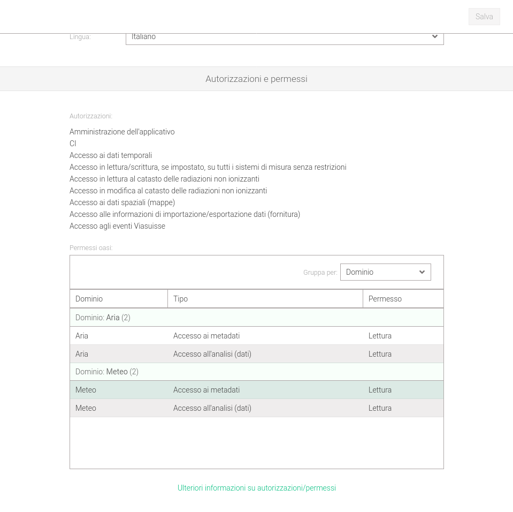The height and width of the screenshot is (512, 513).
Task: Select the Aria Accesso all'analisi (dati) row
Action: point(212,354)
